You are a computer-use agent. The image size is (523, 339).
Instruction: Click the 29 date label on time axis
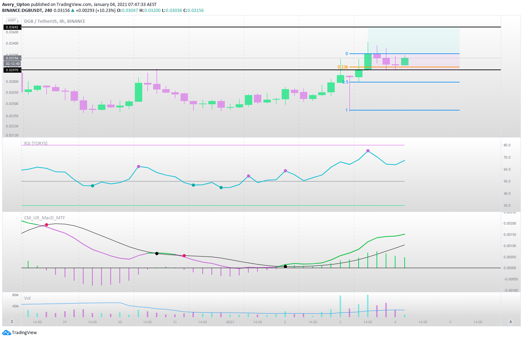click(x=65, y=322)
